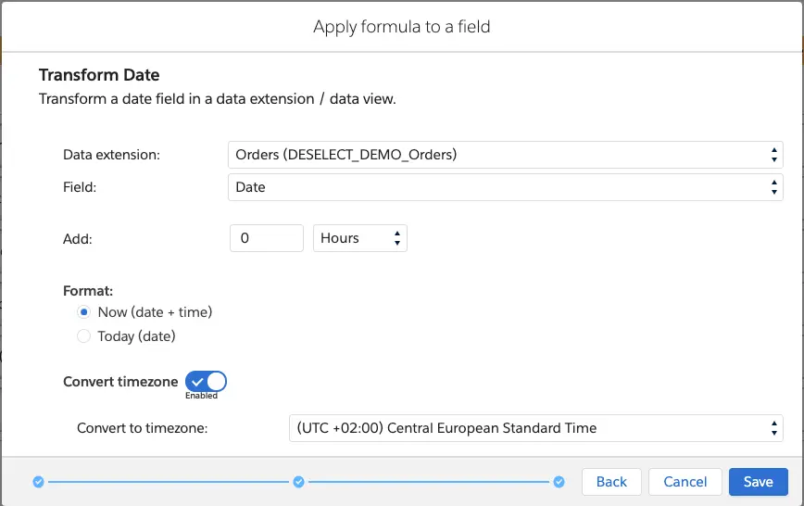Save the formula with the Save button
The width and height of the screenshot is (804, 506).
coord(758,482)
